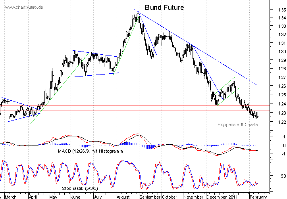Image resolution: width=287 pixels, height=199 pixels.
Task: Click the November label on time axis
Action: pos(193,197)
